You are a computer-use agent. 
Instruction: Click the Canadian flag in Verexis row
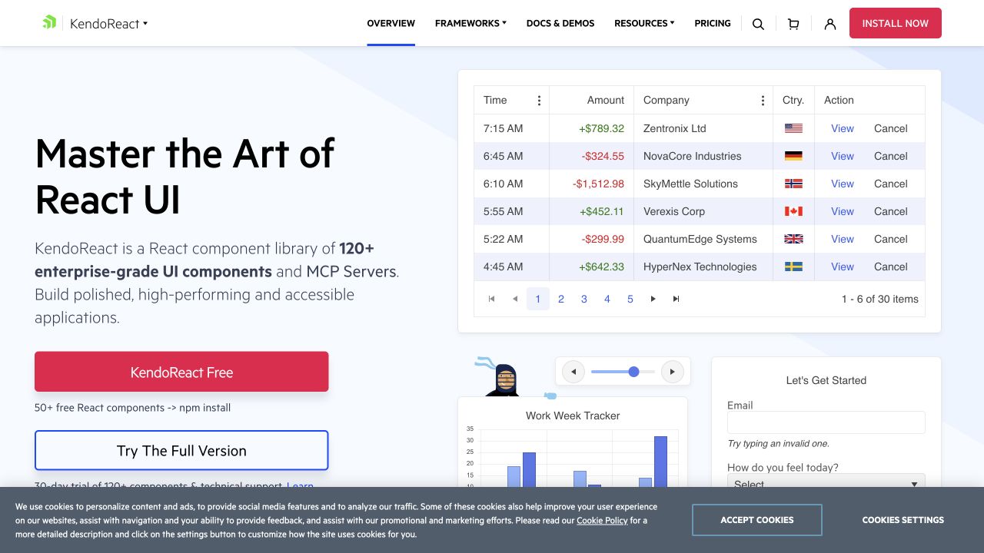click(x=793, y=211)
